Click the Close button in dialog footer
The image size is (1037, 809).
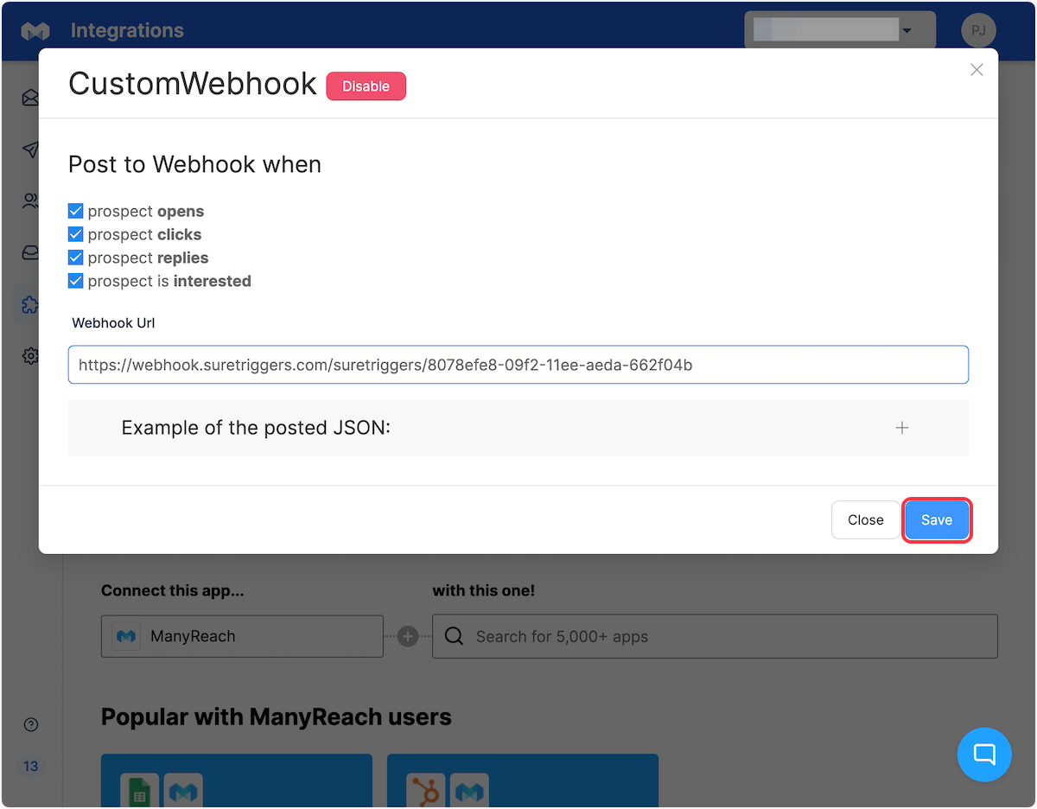point(865,520)
